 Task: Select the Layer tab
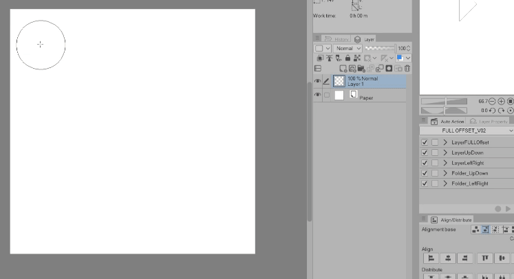(x=364, y=39)
